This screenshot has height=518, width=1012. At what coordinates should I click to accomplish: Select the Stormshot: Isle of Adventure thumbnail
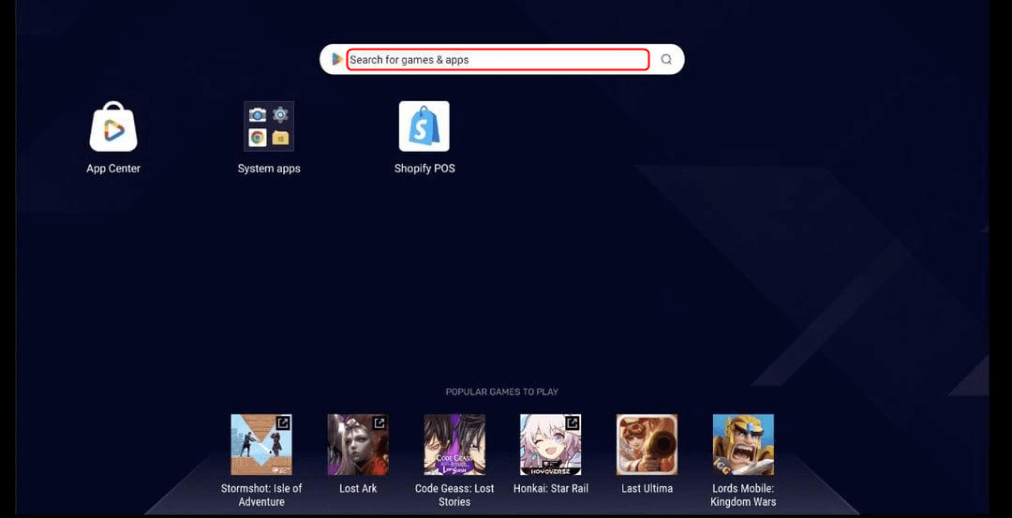[261, 445]
